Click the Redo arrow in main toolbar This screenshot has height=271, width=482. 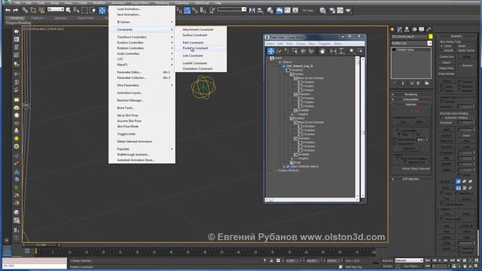(15, 11)
